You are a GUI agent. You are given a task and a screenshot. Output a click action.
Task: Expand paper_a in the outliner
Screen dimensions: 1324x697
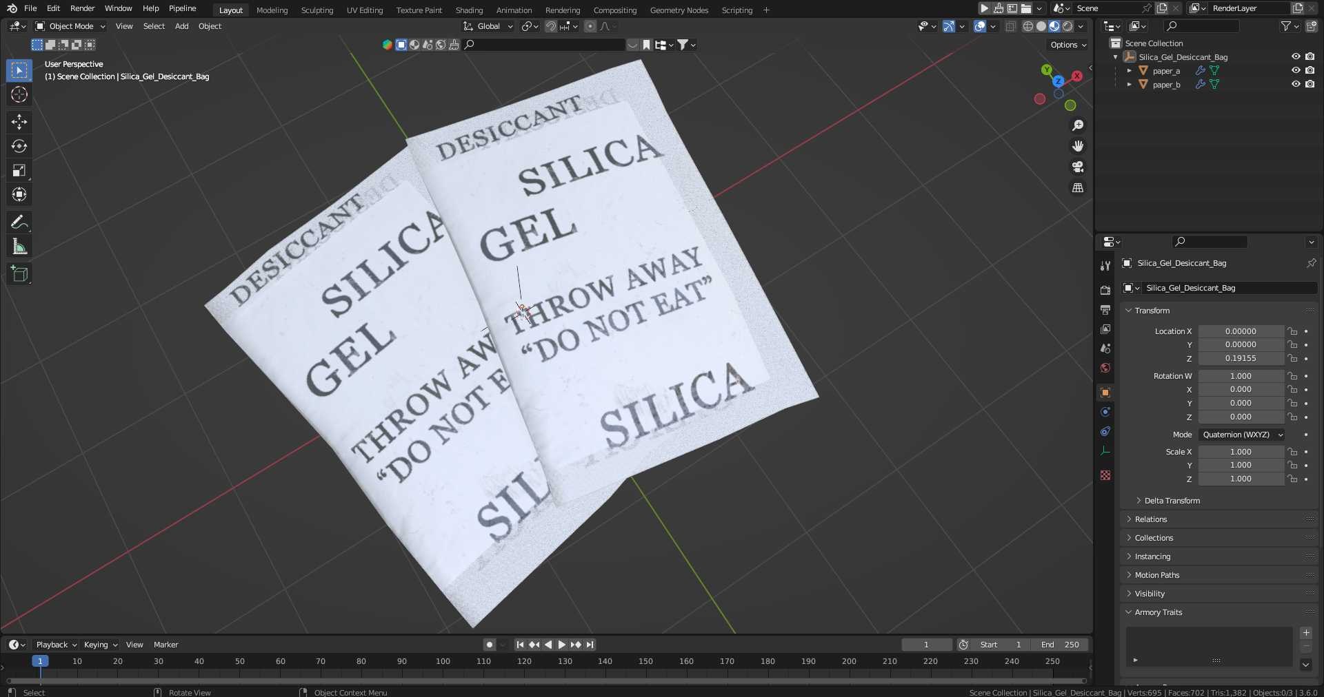point(1130,70)
